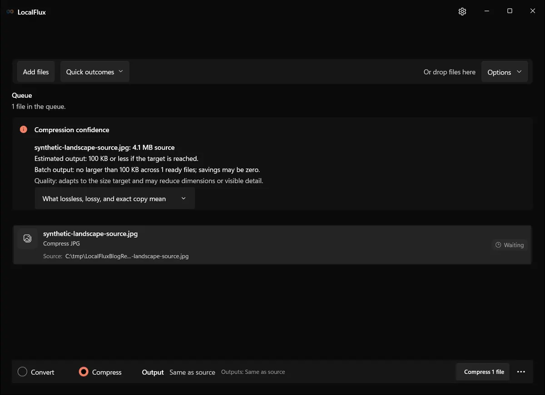
Task: Click the Same as source output setting
Action: coord(192,372)
